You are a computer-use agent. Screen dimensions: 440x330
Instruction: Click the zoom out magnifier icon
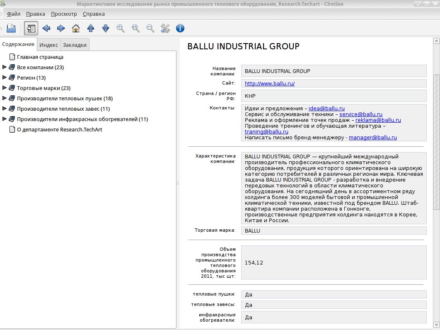coord(150,28)
